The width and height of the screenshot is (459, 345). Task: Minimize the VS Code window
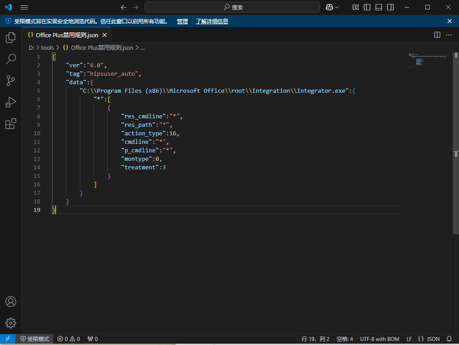click(x=407, y=7)
